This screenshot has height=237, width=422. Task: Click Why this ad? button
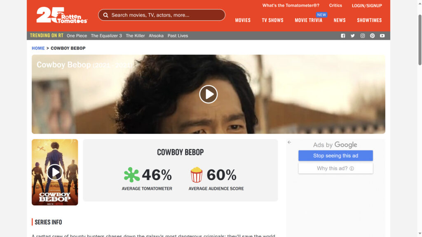coord(335,168)
